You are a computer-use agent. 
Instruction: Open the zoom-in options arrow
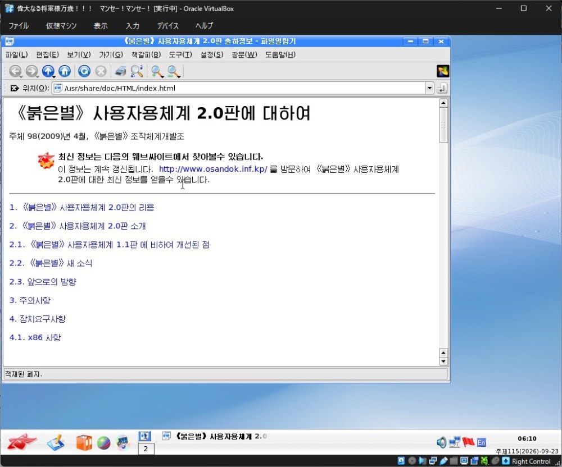162,76
